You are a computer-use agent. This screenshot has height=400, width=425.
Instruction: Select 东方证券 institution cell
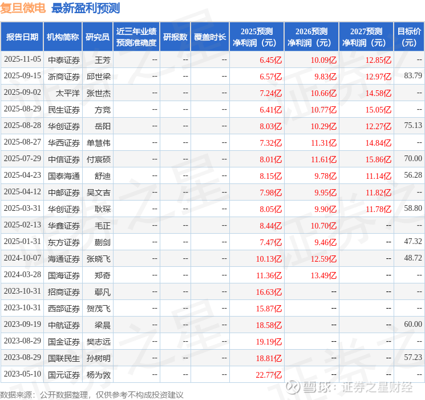tap(64, 242)
